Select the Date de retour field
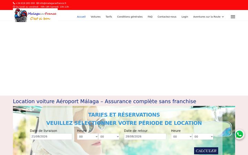The width and height of the screenshot is (248, 155). [x=145, y=136]
